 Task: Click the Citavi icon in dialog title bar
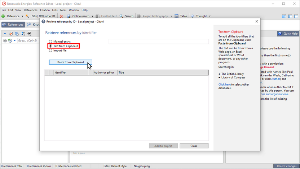43,21
